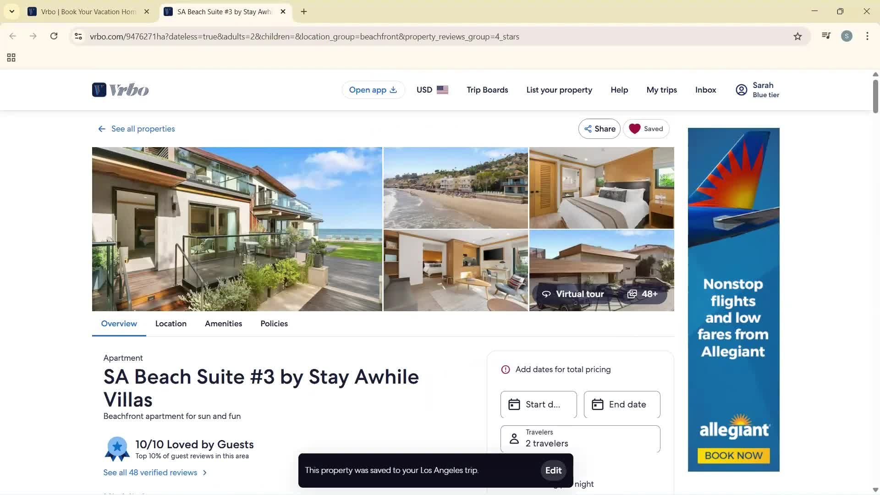Viewport: 880px width, 495px height.
Task: View site information icon in address bar
Action: pos(78,36)
